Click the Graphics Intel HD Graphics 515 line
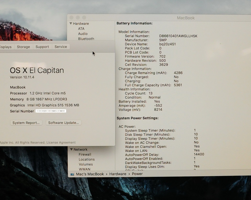 [44, 105]
